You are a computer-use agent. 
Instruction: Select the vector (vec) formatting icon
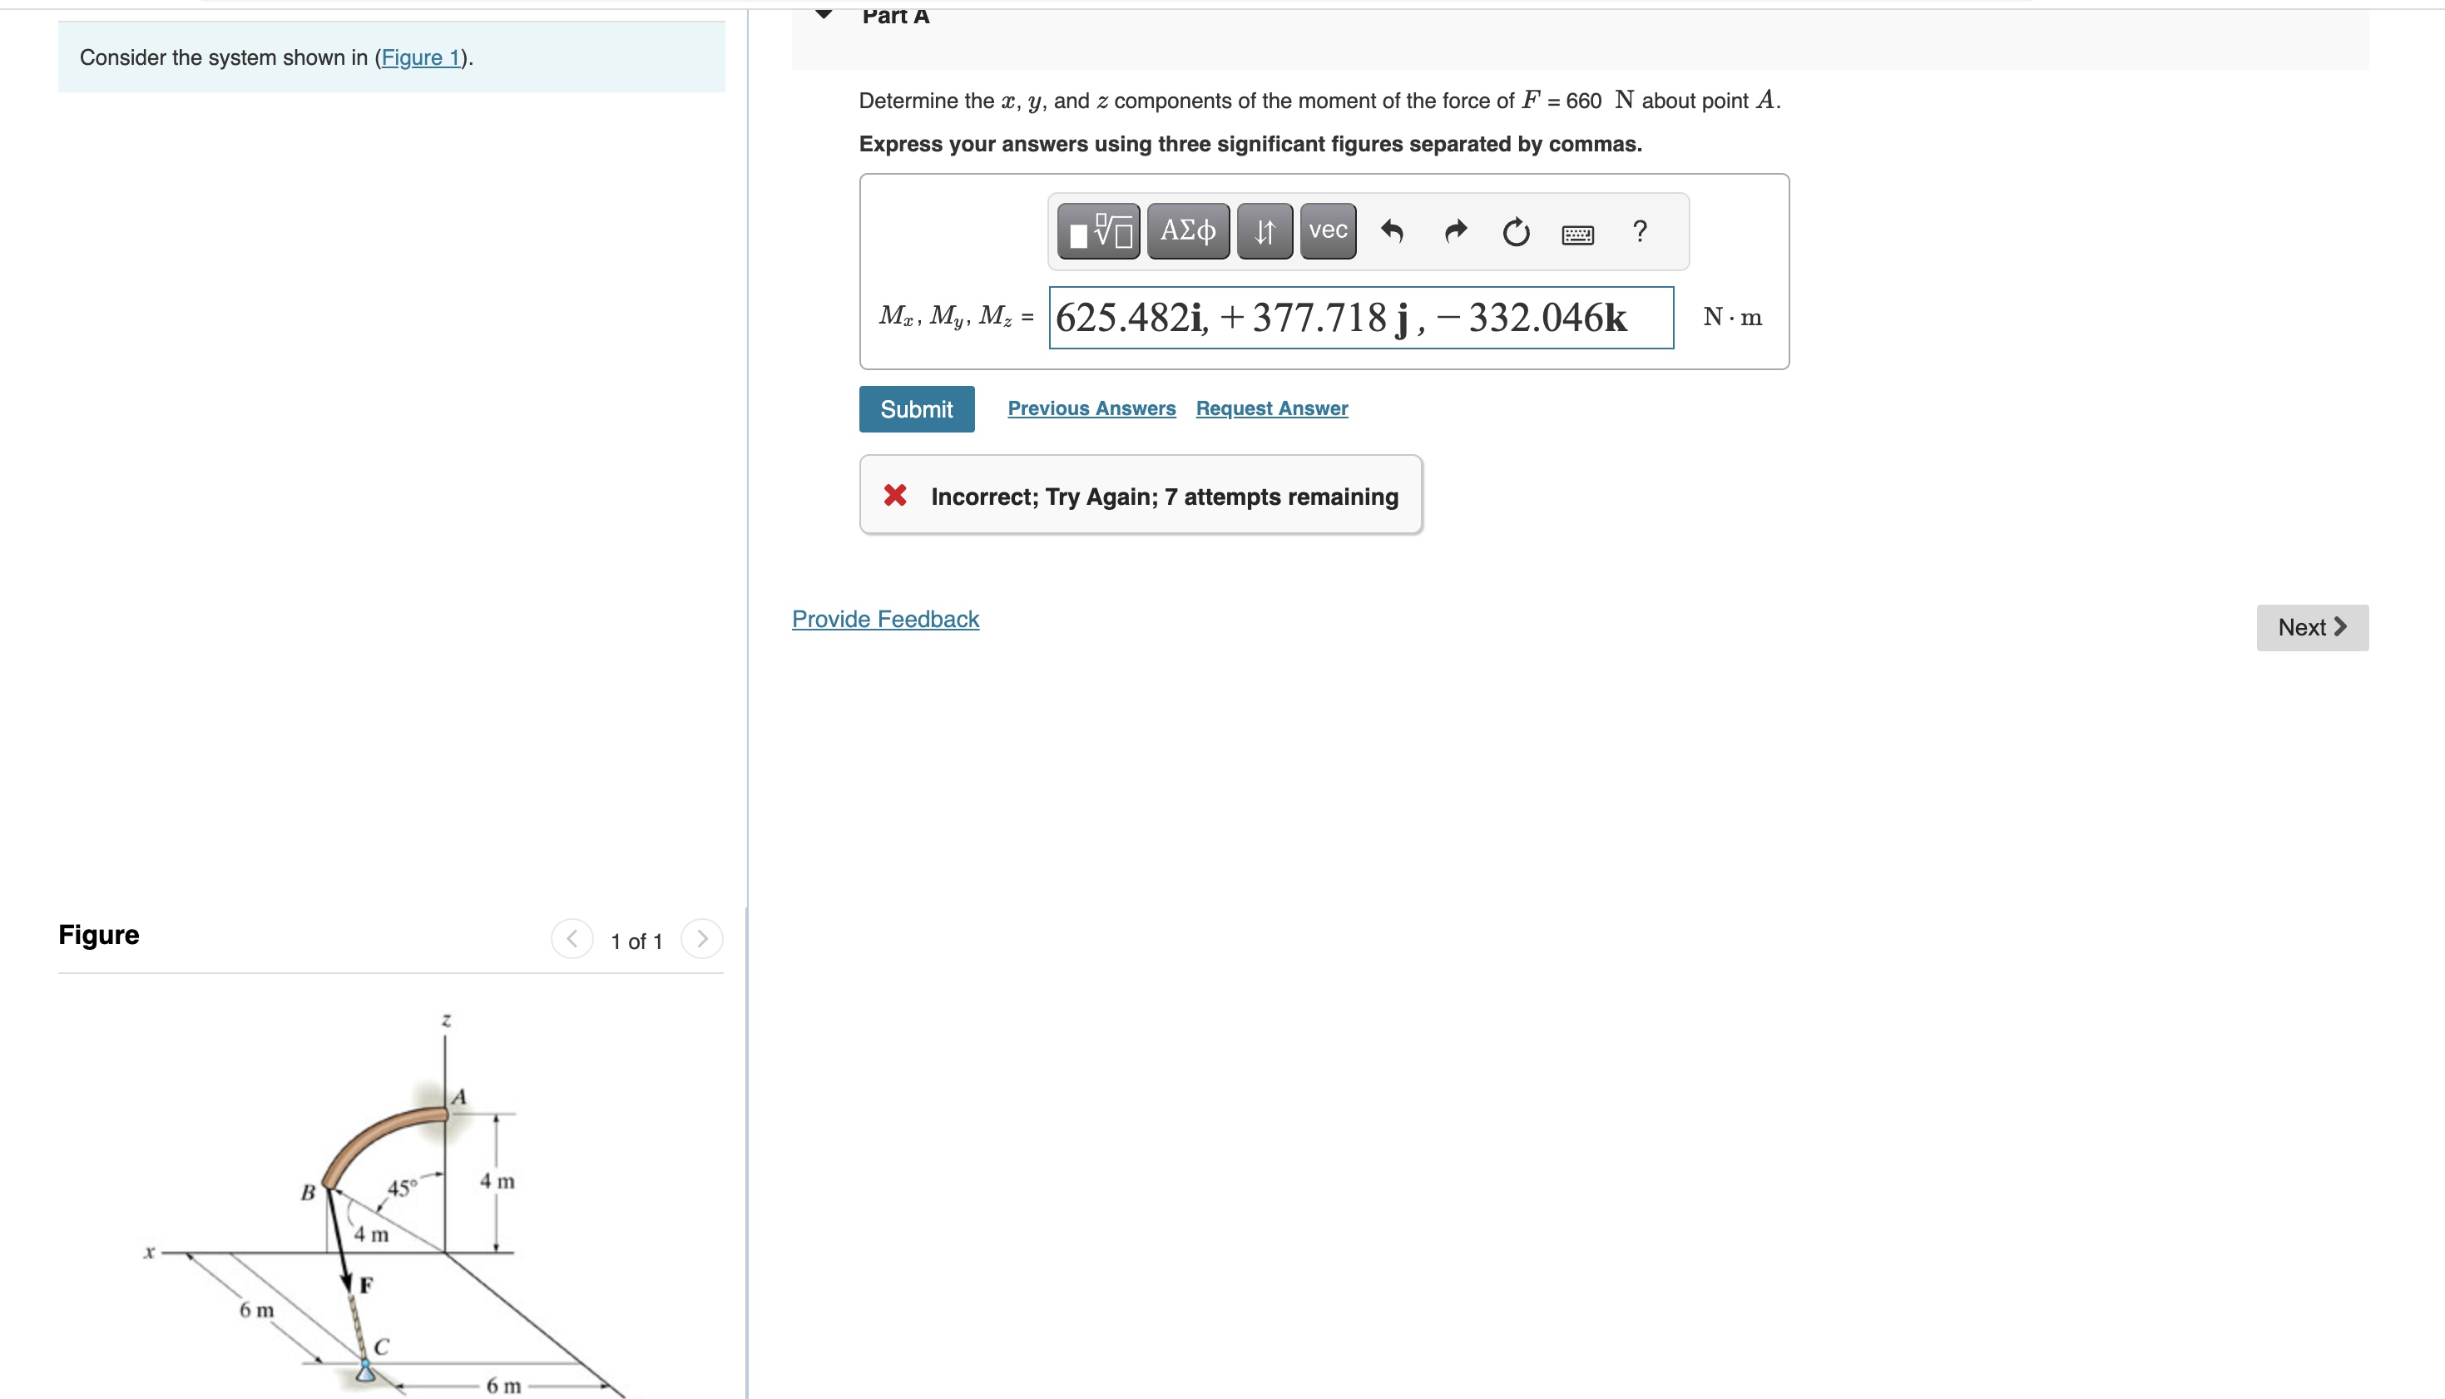(1330, 230)
